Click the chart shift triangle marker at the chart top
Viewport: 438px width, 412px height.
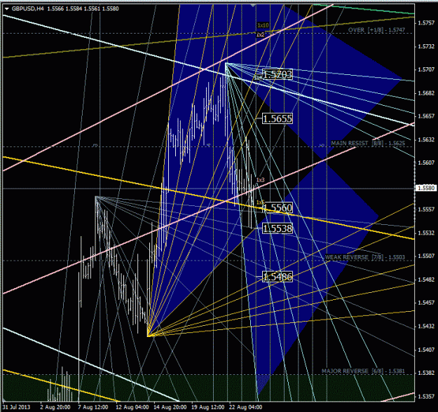(253, 6)
